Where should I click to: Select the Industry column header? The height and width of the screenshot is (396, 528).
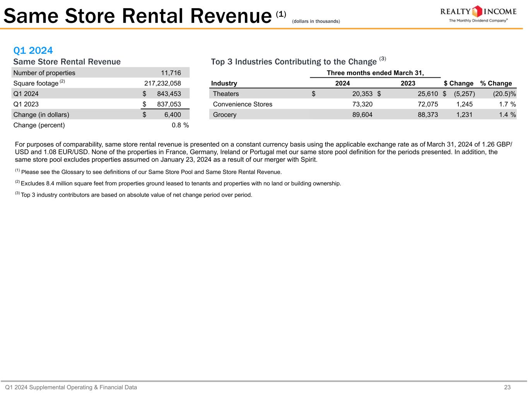coord(224,84)
